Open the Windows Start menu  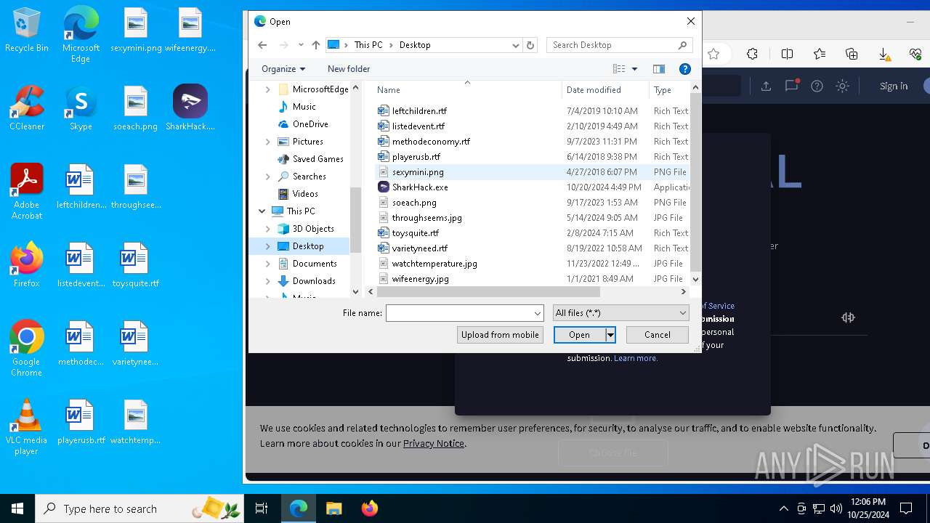17,508
